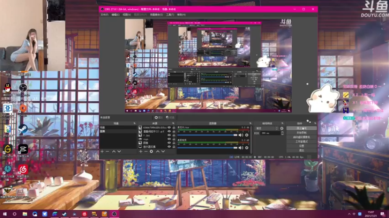Decrease transition duration with down arrow

282,134
